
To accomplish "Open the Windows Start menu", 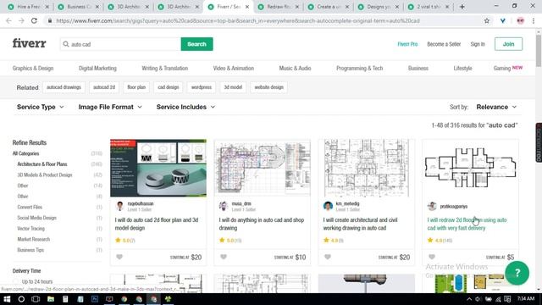I will [x=7, y=299].
